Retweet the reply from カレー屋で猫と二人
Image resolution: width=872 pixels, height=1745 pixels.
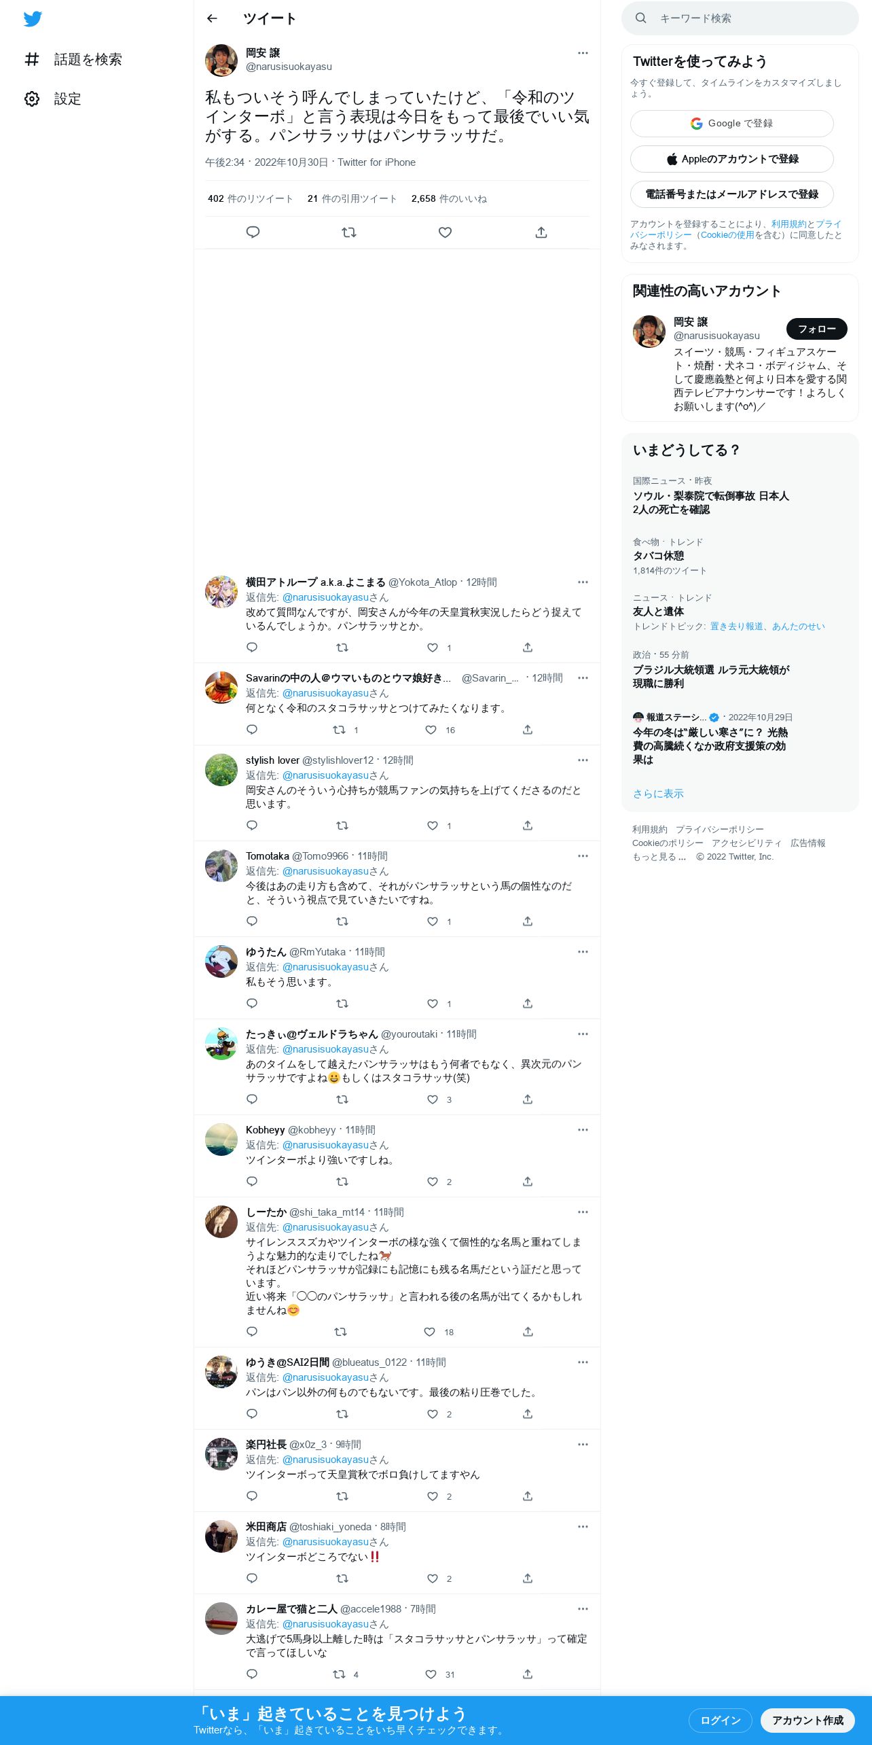[x=340, y=1674]
